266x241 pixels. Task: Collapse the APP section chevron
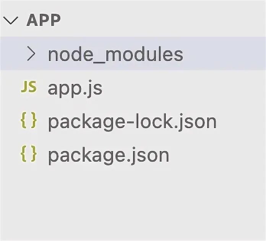coord(13,21)
